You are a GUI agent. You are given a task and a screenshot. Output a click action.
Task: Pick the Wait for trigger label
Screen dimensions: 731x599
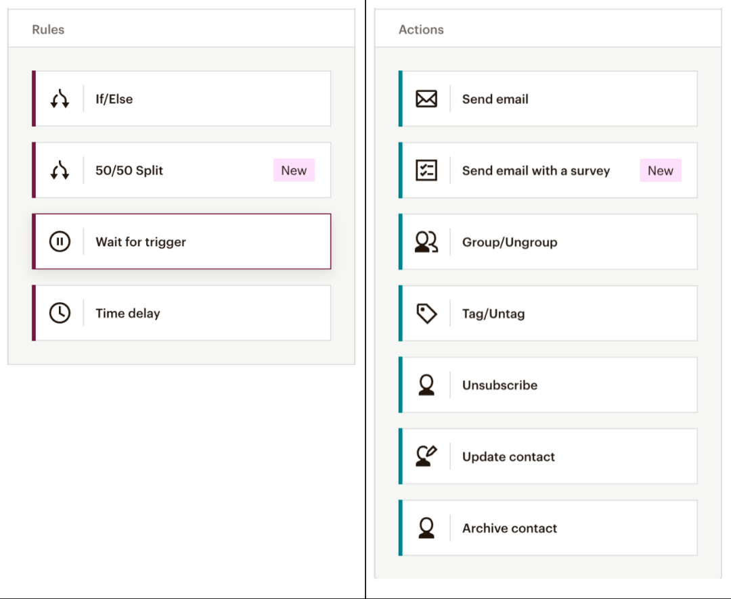[141, 242]
